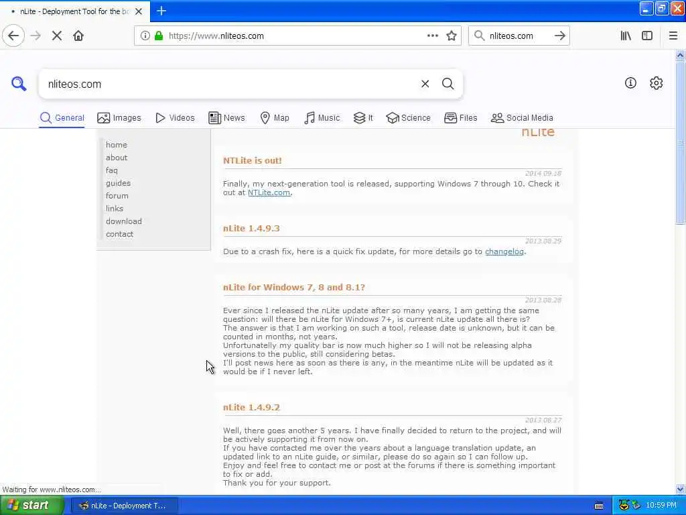
Task: Focus the toolbar search box
Action: pos(519,36)
